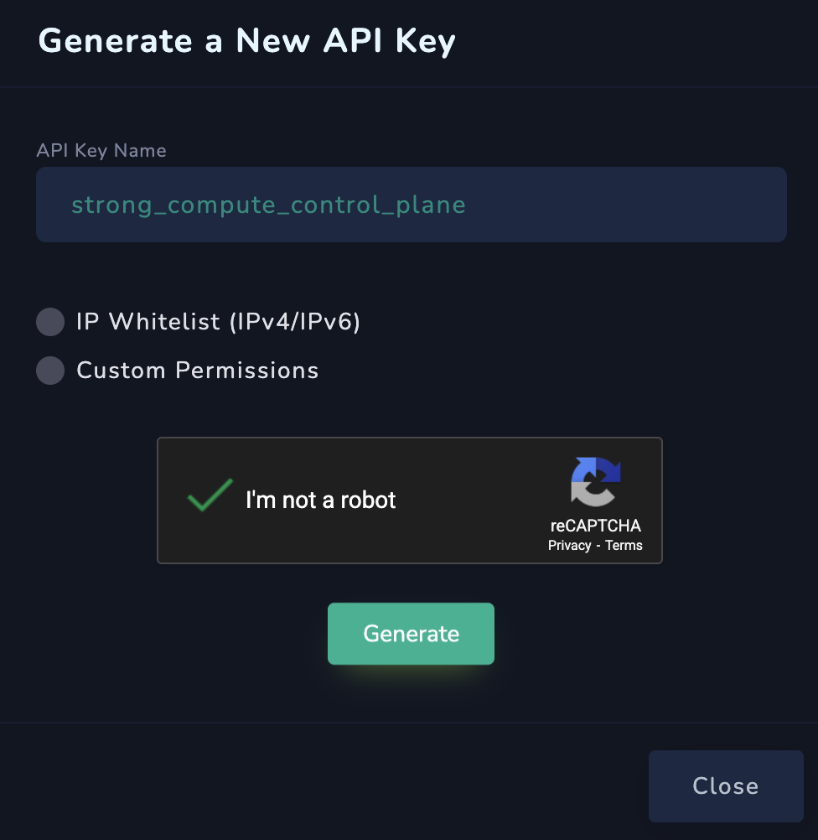Click blank footer area left of Close
Image resolution: width=818 pixels, height=840 pixels.
pyautogui.click(x=335, y=786)
